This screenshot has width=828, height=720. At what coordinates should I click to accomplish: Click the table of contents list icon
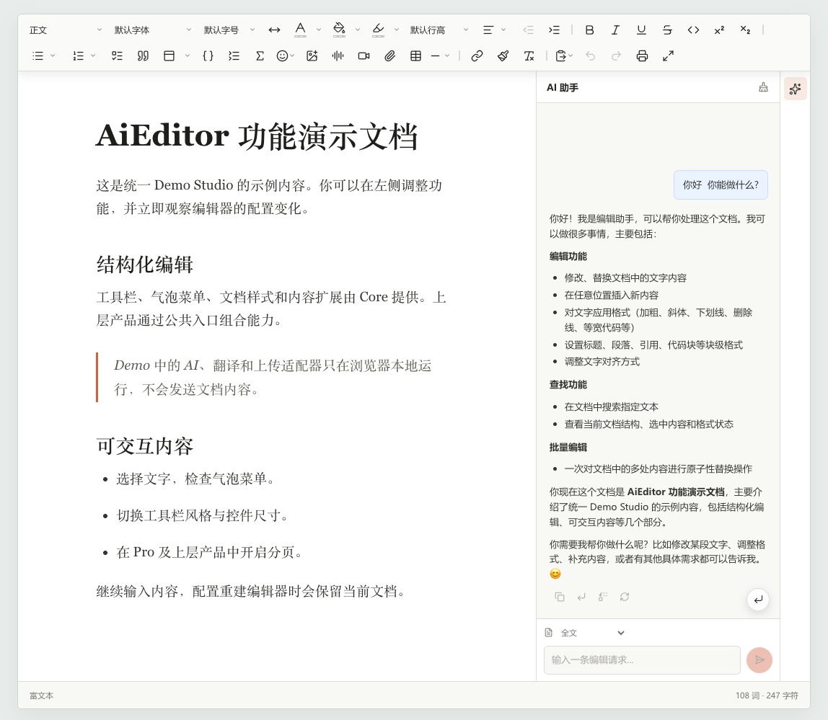pos(234,56)
